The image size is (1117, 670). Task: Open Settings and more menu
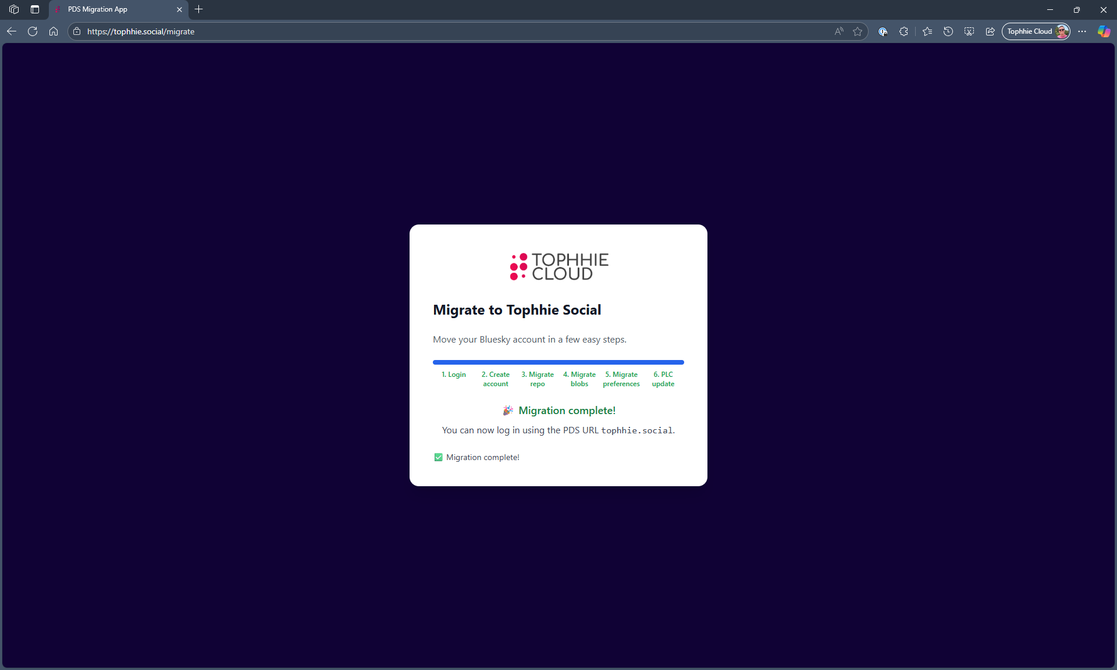click(x=1082, y=31)
